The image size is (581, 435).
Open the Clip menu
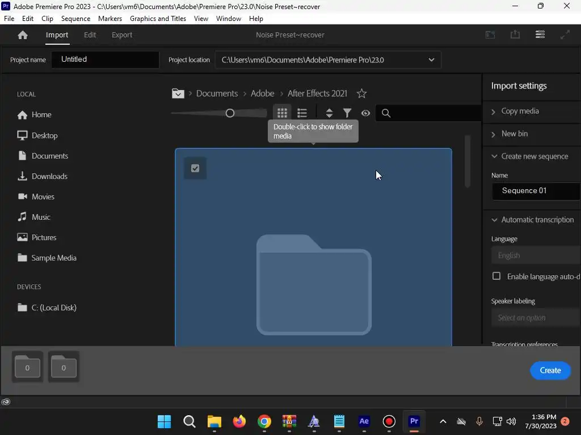[47, 19]
